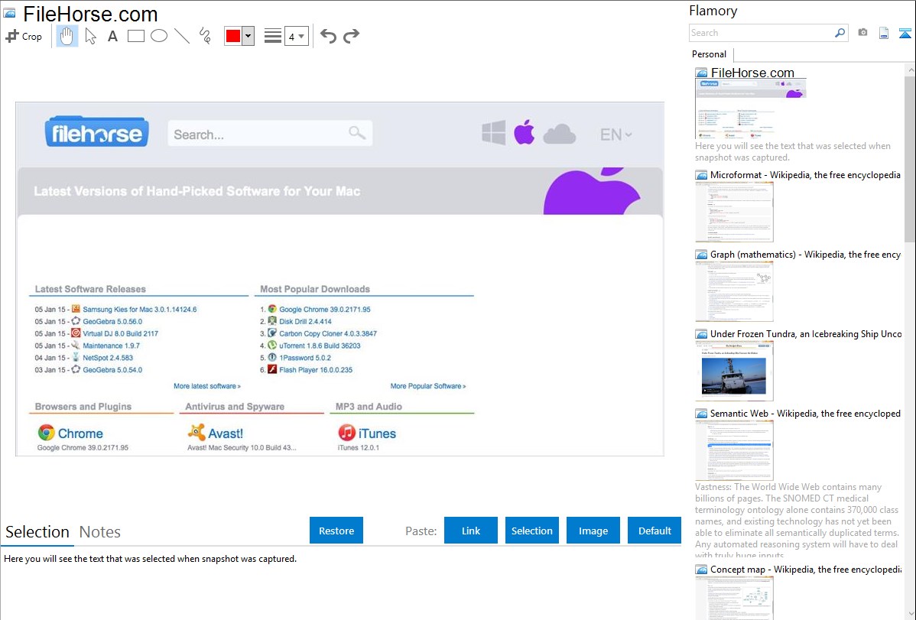
Task: Pick the rectangle shape tool
Action: (135, 36)
